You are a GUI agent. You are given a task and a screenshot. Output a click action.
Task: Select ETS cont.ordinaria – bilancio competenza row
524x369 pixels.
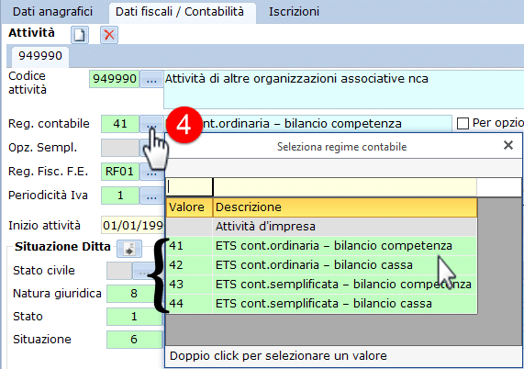pos(321,246)
